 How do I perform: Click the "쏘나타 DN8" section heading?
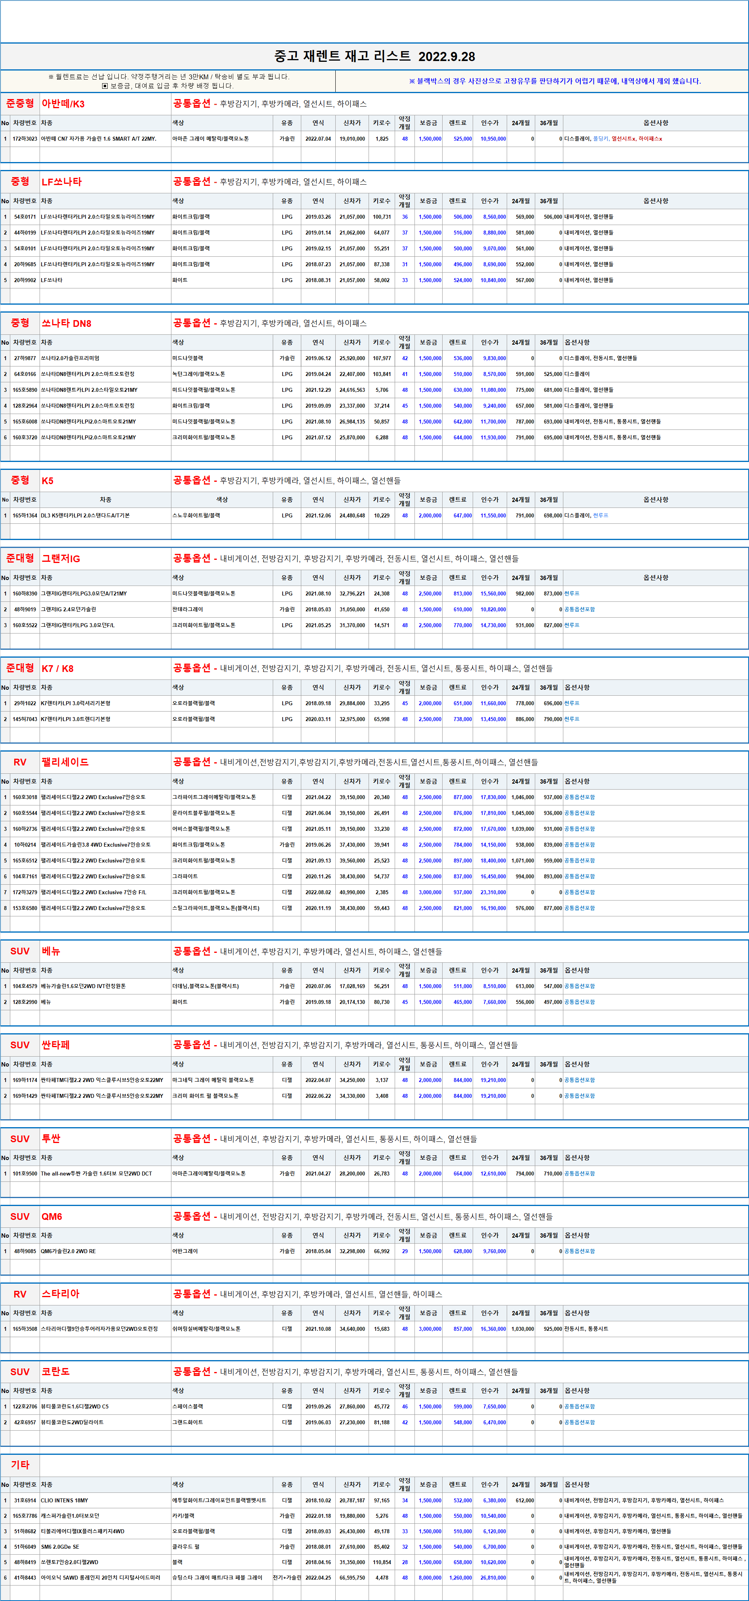tap(67, 324)
